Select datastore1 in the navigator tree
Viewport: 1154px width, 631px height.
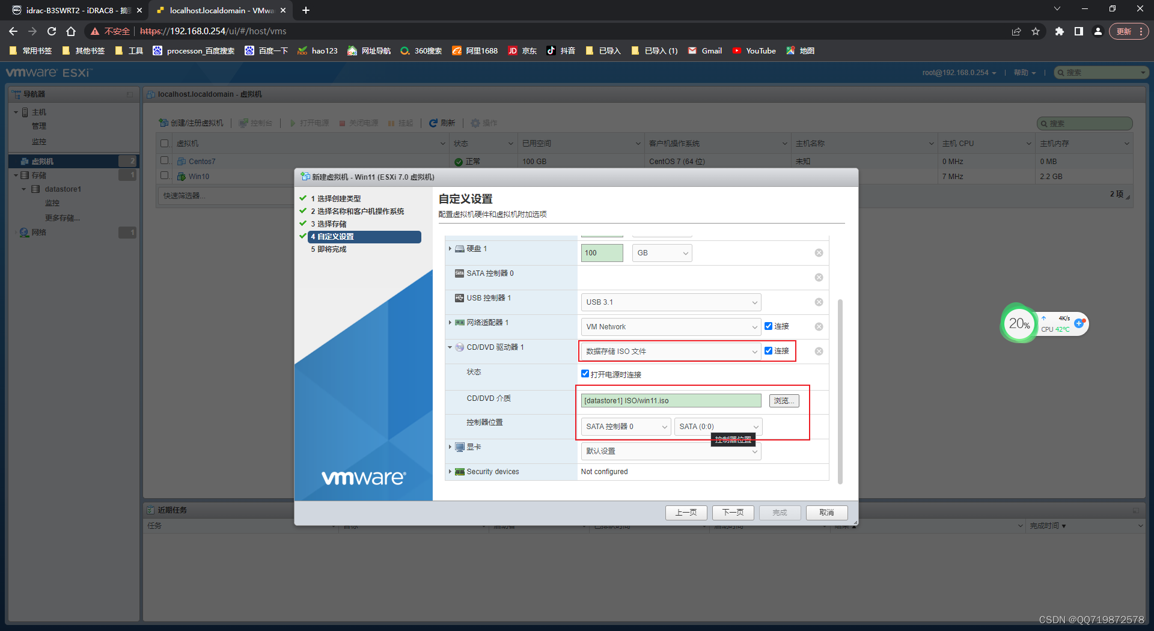63,189
